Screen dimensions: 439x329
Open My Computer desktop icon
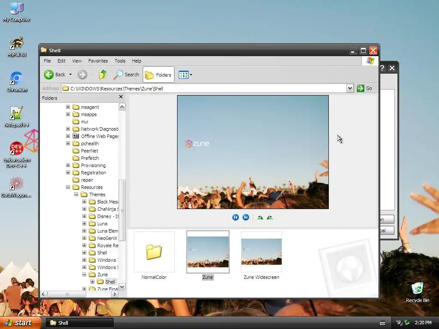[17, 12]
